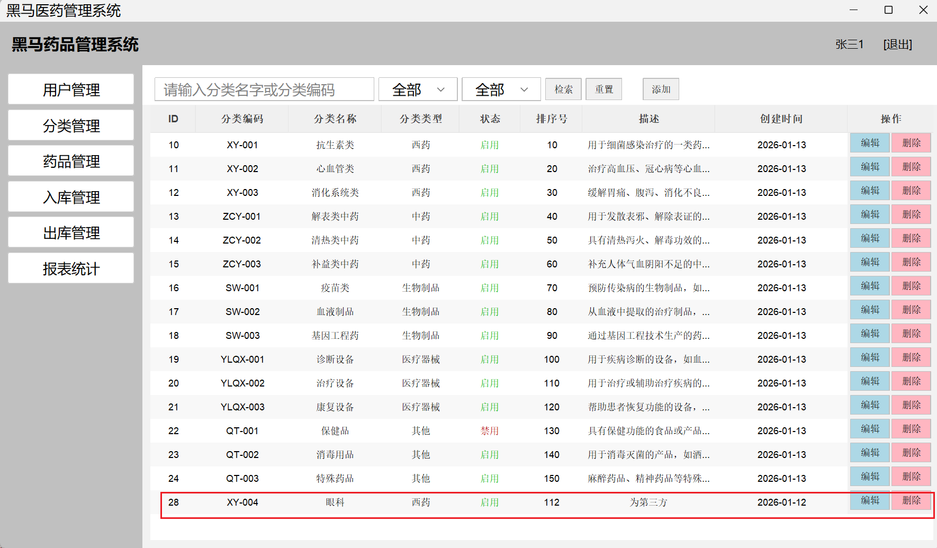
Task: Open the second 全部 dropdown
Action: click(x=501, y=89)
